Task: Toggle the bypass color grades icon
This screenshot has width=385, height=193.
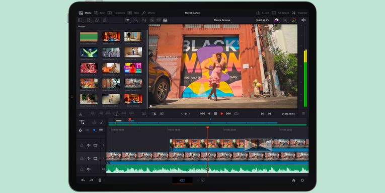Action: 294,20
